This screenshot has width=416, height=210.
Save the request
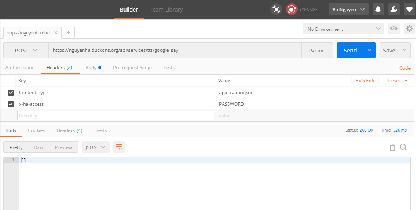pos(389,50)
